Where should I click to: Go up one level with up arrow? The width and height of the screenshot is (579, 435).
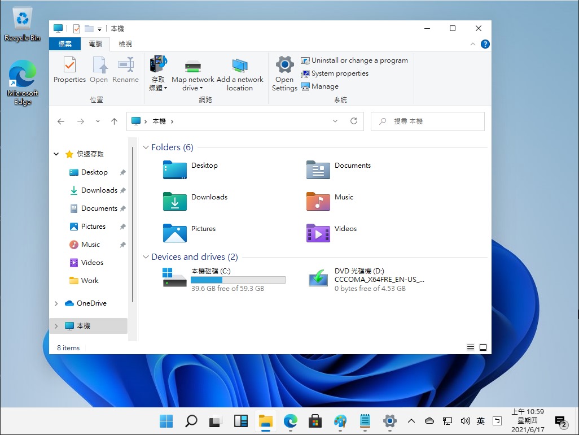(x=115, y=121)
